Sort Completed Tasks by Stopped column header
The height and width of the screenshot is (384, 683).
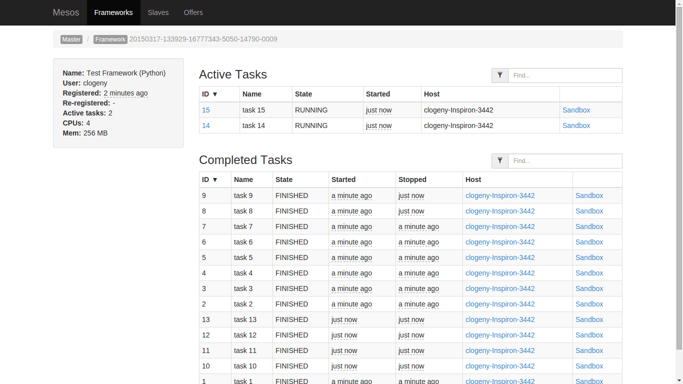[x=412, y=179]
